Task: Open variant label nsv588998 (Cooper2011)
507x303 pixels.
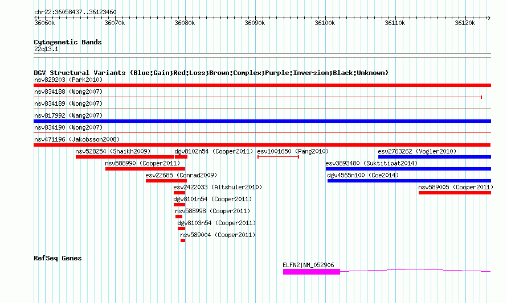Action: pos(212,211)
